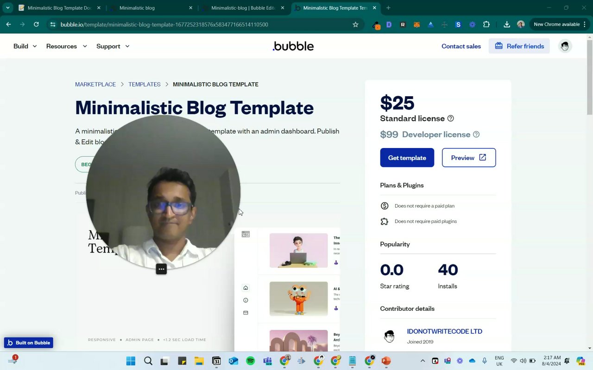Click the Get template button
This screenshot has height=370, width=593.
(x=407, y=158)
